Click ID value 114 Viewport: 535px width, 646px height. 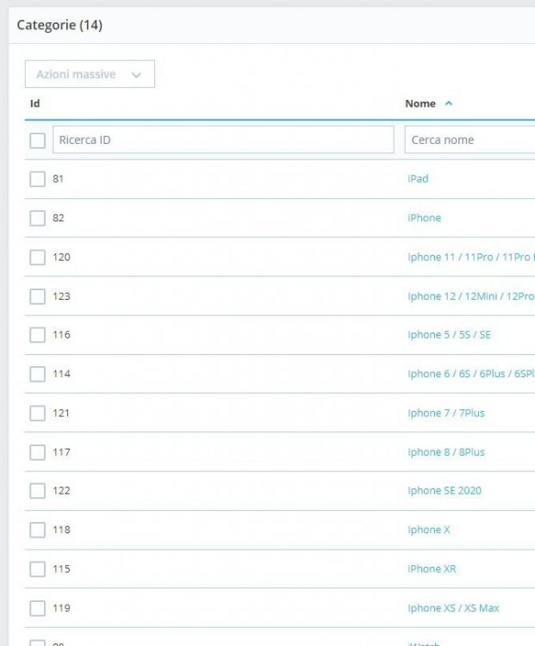pos(61,374)
